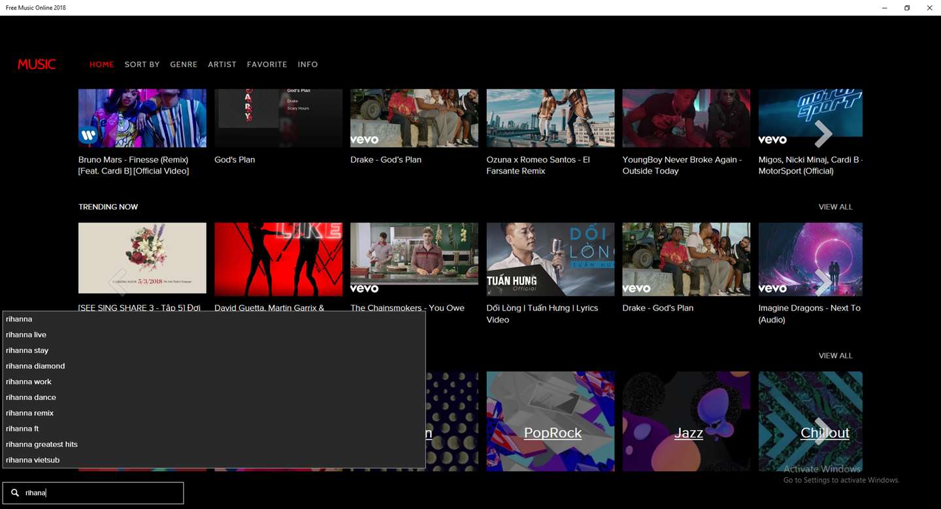
Task: Play Drake - God's Plan thumbnail in Trending Now
Action: [686, 260]
